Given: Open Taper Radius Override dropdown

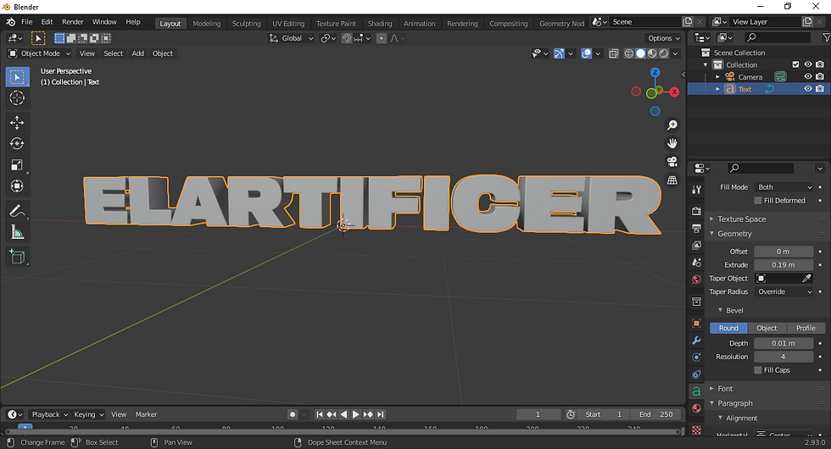Looking at the screenshot, I should pos(784,291).
